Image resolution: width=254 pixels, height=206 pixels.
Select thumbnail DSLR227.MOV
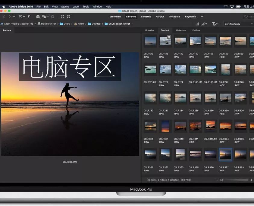[225, 69]
